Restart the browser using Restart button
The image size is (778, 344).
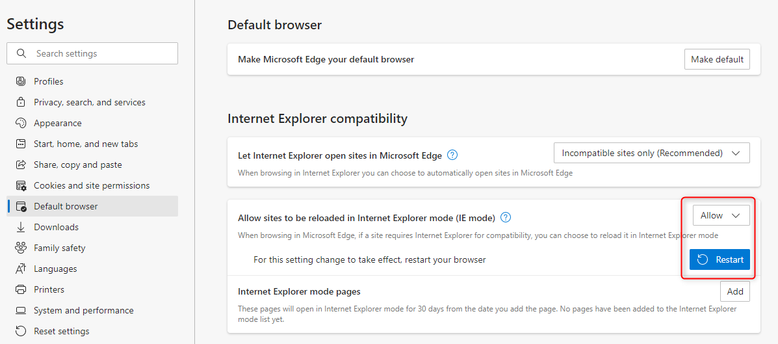[x=720, y=259]
